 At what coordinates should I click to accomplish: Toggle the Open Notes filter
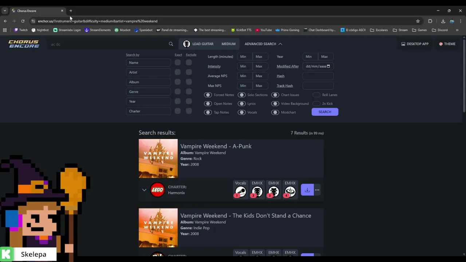(x=208, y=104)
